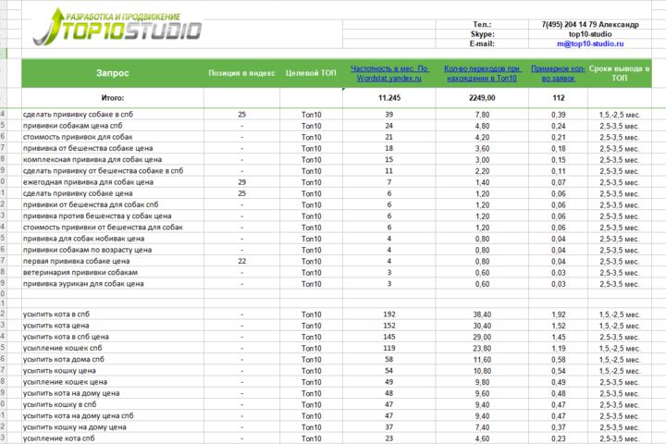This screenshot has height=444, width=666.
Task: Select the 'Сроки вывода в ТОП' header cell
Action: coord(619,73)
